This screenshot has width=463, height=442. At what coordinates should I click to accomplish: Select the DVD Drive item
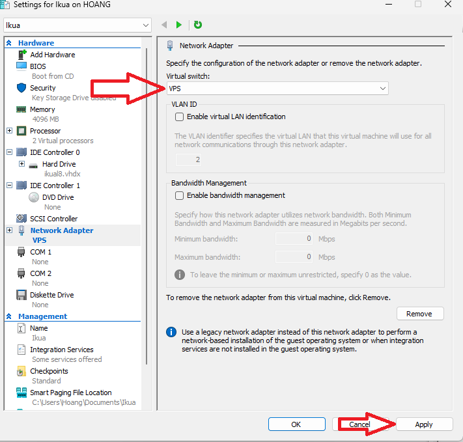58,197
